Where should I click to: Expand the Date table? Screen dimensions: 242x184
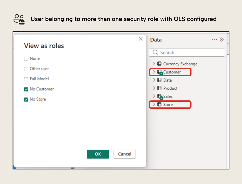[154, 80]
